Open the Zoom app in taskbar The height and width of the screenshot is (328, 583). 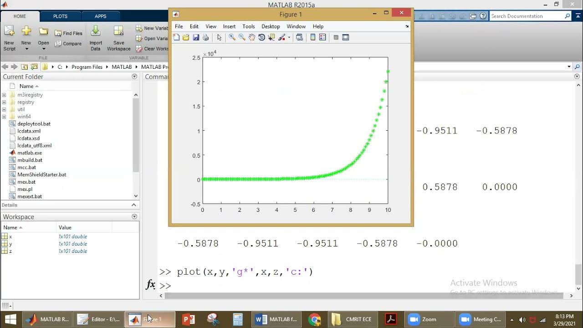pyautogui.click(x=428, y=319)
